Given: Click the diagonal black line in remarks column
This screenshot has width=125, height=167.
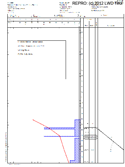Looking at the screenshot, I should click(111, 139).
